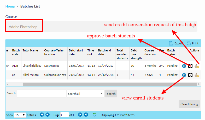205x120 pixels.
Task: Approve batch students for Blimi Melora row
Action: point(190,75)
